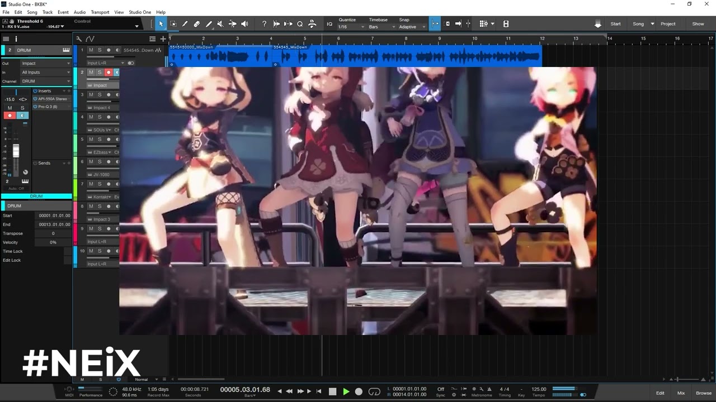Viewport: 716px width, 402px height.
Task: Open the global track visibility list icon
Action: (x=152, y=39)
